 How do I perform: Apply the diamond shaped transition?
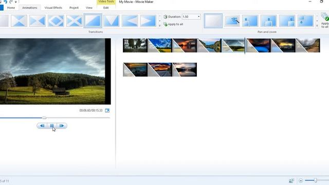[x=56, y=21]
